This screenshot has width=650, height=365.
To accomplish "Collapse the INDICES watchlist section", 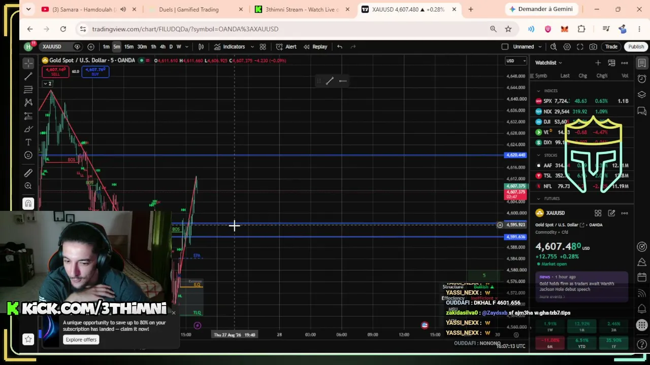I will click(x=539, y=91).
